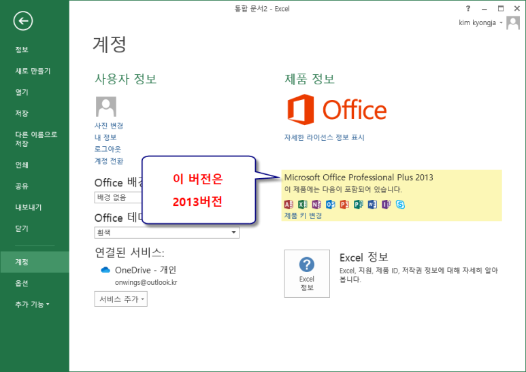Click the Outlook app icon
This screenshot has width=526, height=372.
click(x=331, y=204)
